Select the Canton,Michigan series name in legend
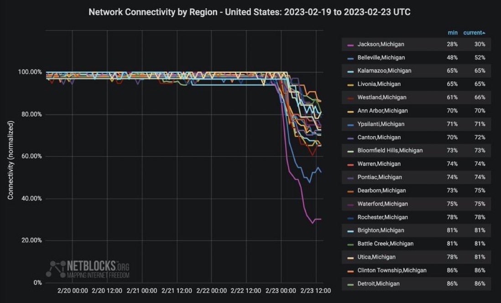This screenshot has width=501, height=303. point(379,138)
